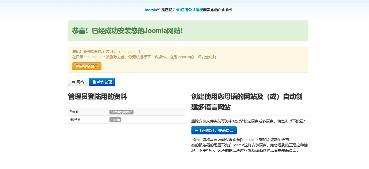Click the 用户名 row label

pyautogui.click(x=75, y=120)
